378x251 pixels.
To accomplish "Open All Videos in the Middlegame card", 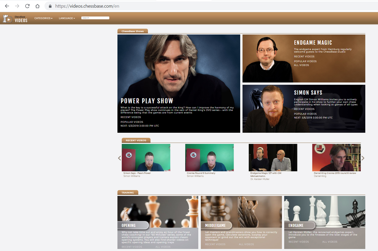I will click(246, 244).
